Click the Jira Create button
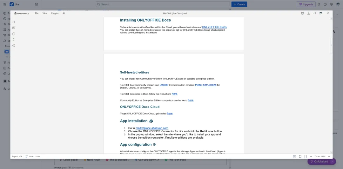Image resolution: width=343 pixels, height=169 pixels. [239, 4]
